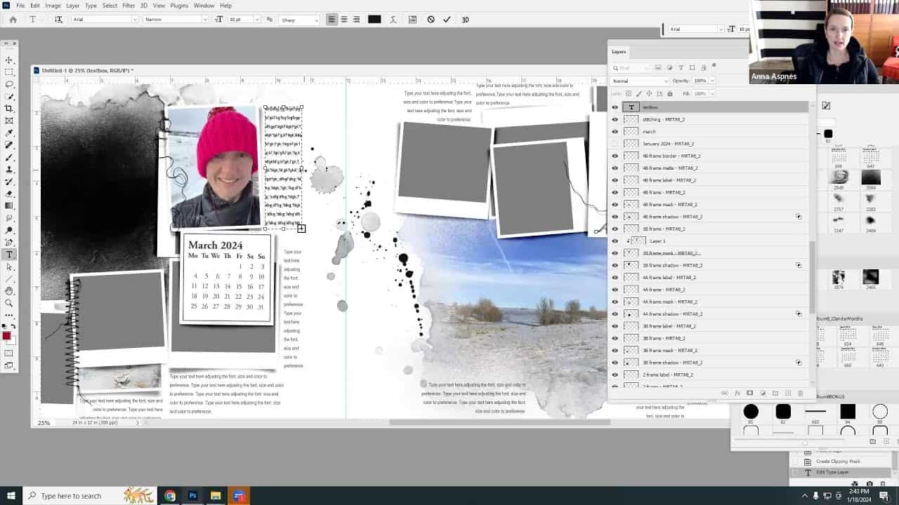Select the Hand tool

pyautogui.click(x=9, y=290)
